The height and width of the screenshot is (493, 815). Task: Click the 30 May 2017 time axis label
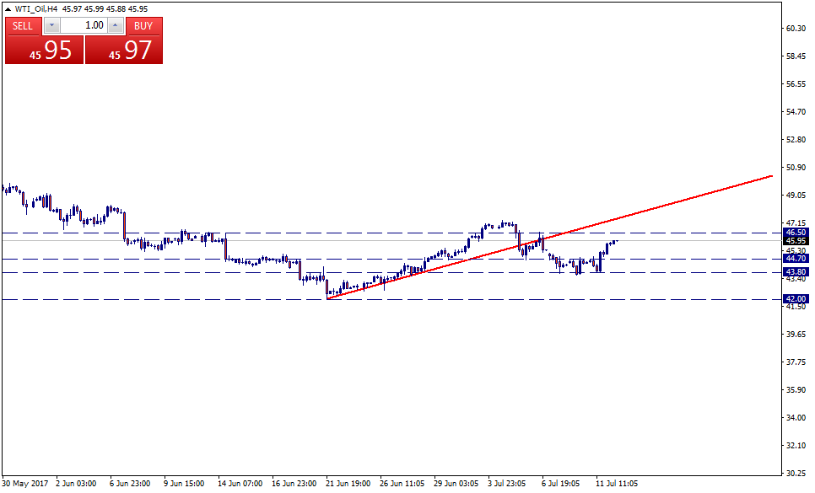click(25, 484)
